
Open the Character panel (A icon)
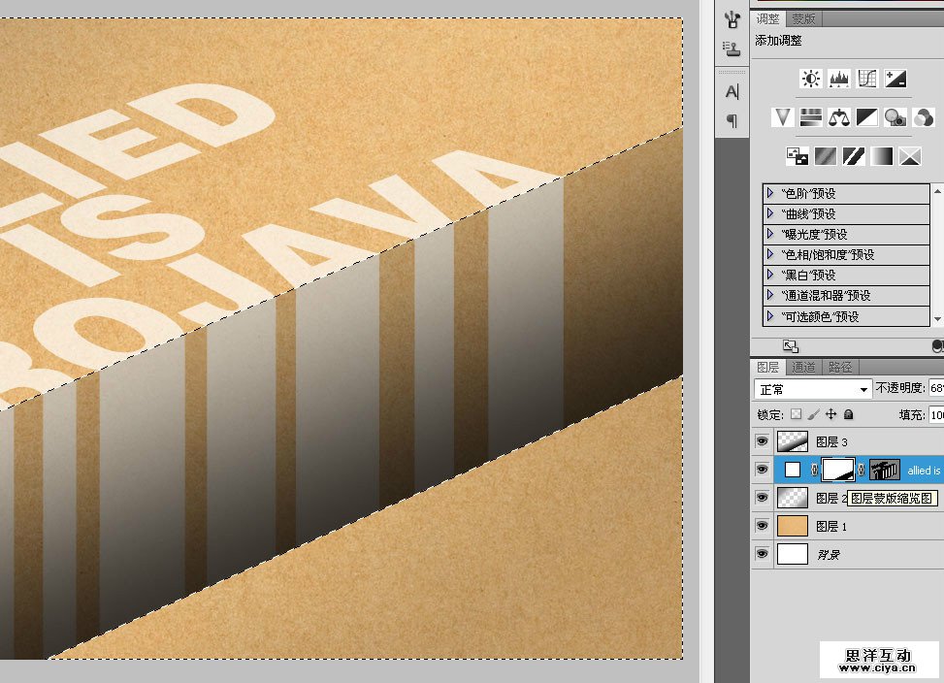pyautogui.click(x=732, y=92)
